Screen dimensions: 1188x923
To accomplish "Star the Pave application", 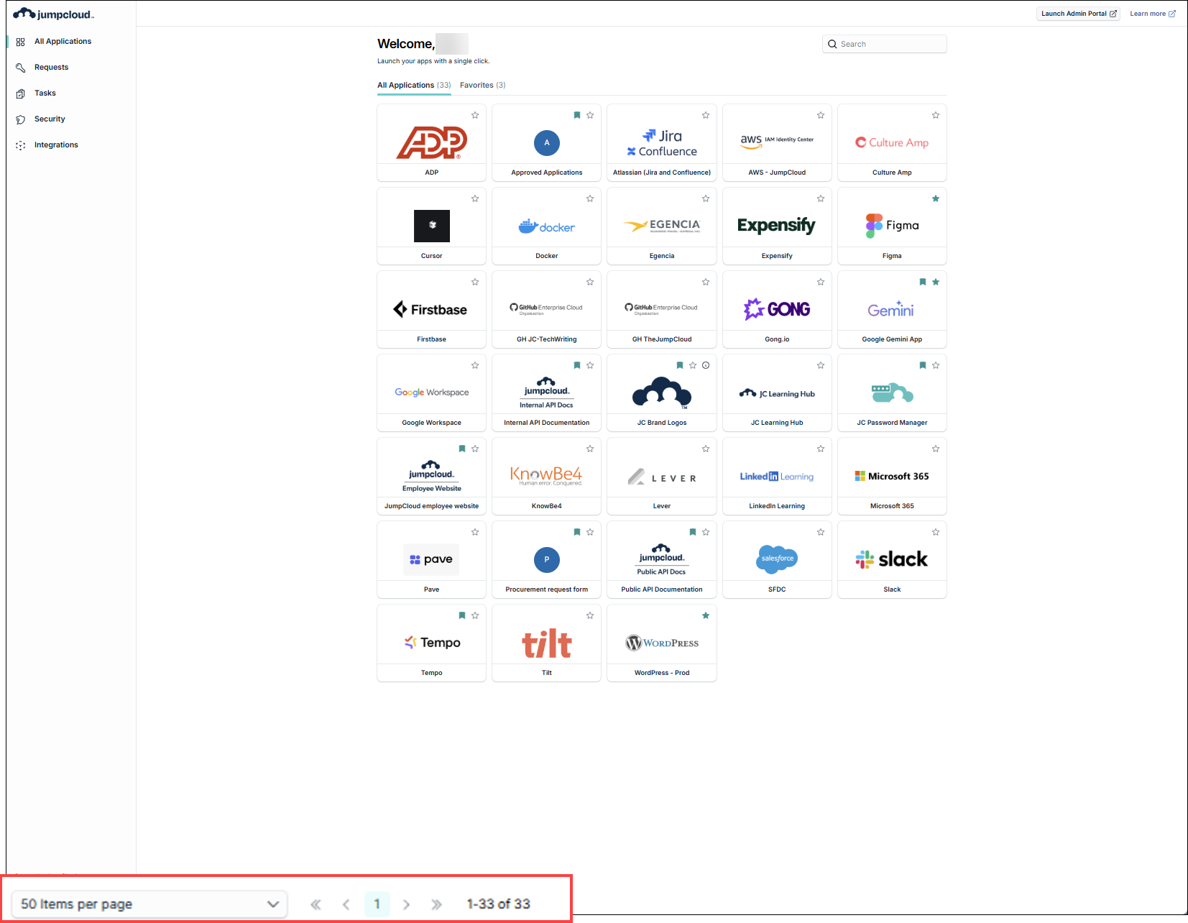I will click(475, 532).
